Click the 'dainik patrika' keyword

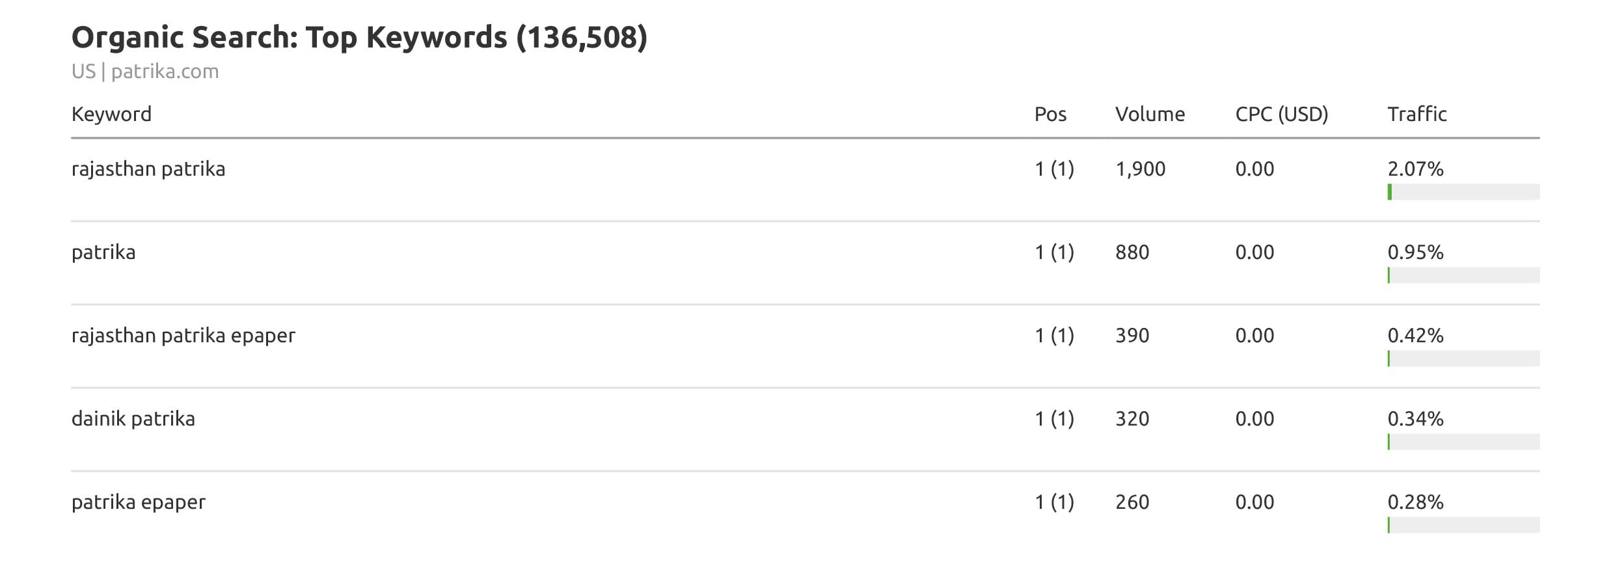pyautogui.click(x=133, y=419)
